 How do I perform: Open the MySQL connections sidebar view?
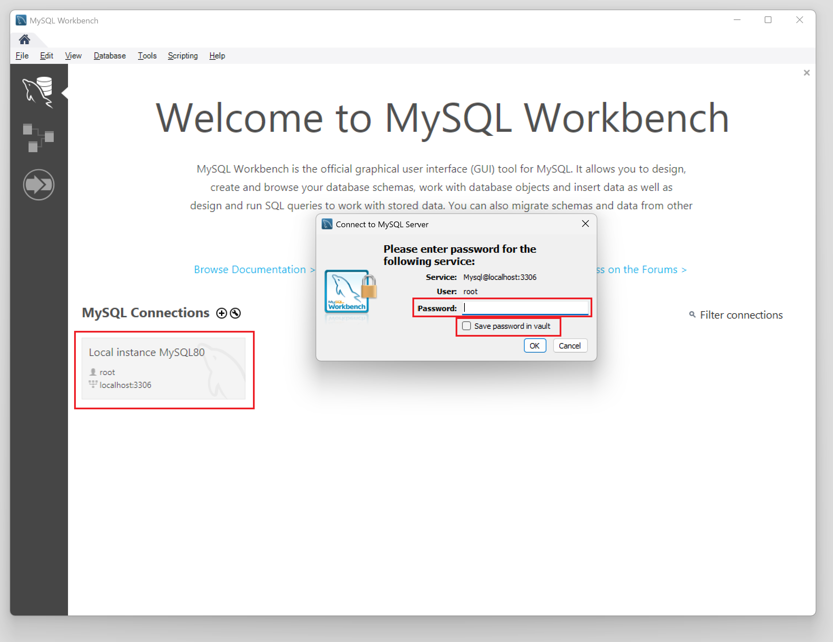tap(38, 92)
